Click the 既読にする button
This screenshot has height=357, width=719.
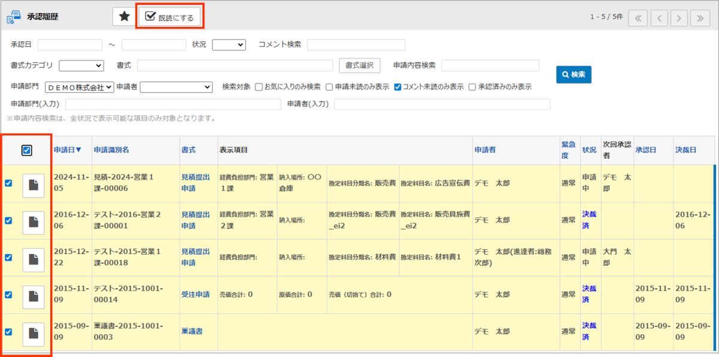(x=170, y=17)
